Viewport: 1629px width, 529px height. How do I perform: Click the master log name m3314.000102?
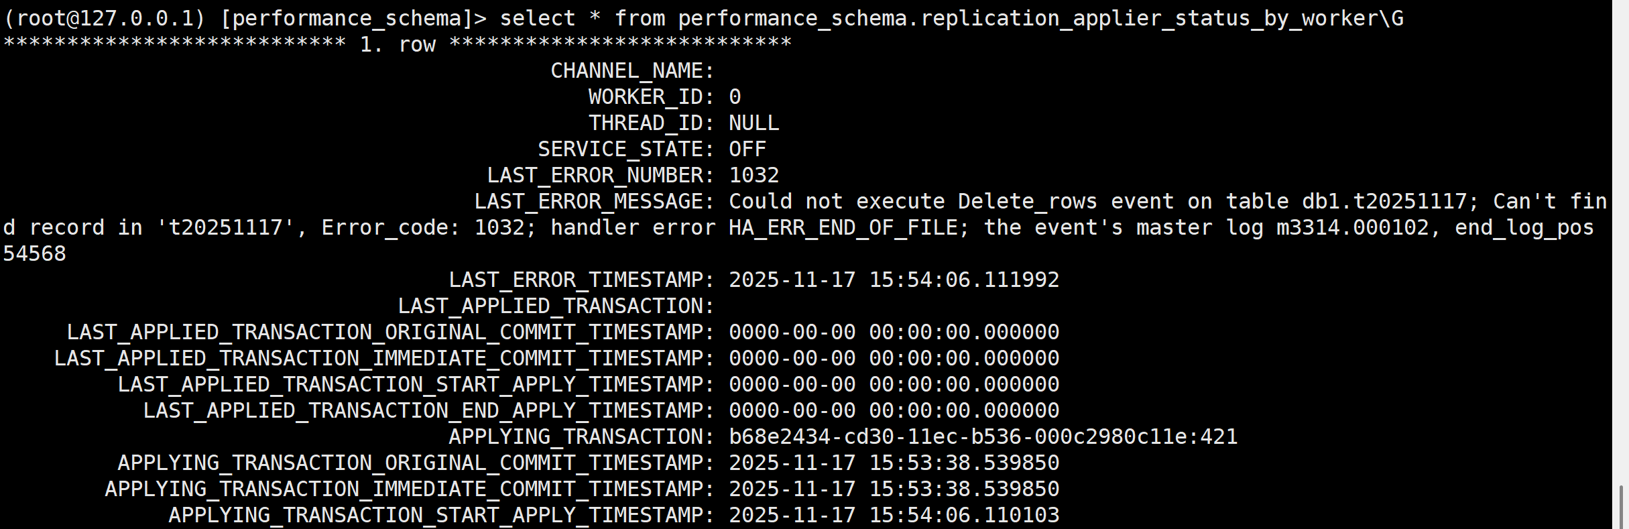(x=1353, y=227)
